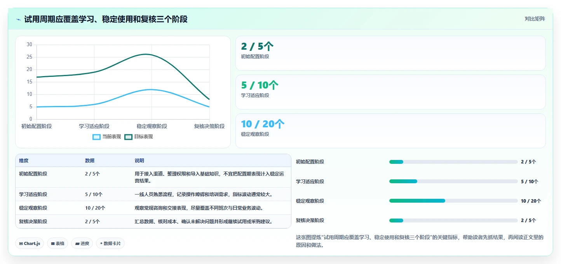Click the 稳定观察阶段 progress row label
Image resolution: width=561 pixels, height=264 pixels.
click(x=310, y=201)
